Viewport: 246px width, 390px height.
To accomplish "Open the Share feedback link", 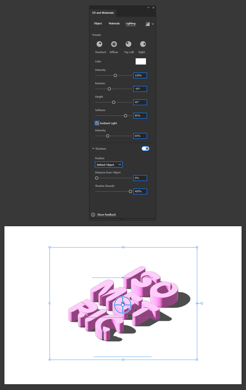I will tap(107, 215).
